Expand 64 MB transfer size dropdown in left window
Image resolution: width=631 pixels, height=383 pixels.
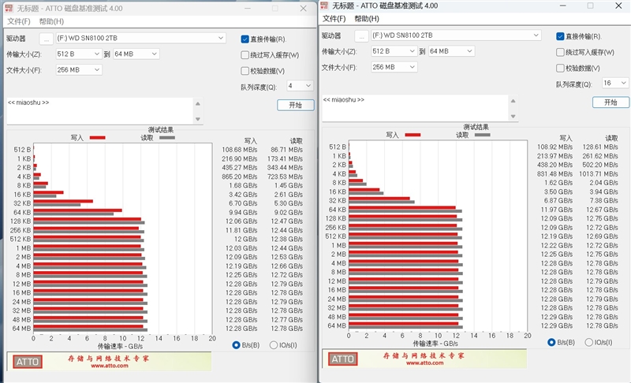pos(136,54)
